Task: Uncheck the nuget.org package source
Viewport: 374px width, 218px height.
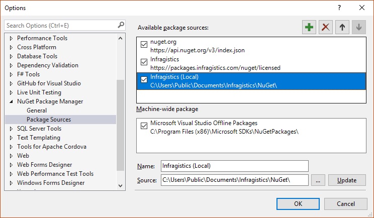Action: pyautogui.click(x=144, y=45)
